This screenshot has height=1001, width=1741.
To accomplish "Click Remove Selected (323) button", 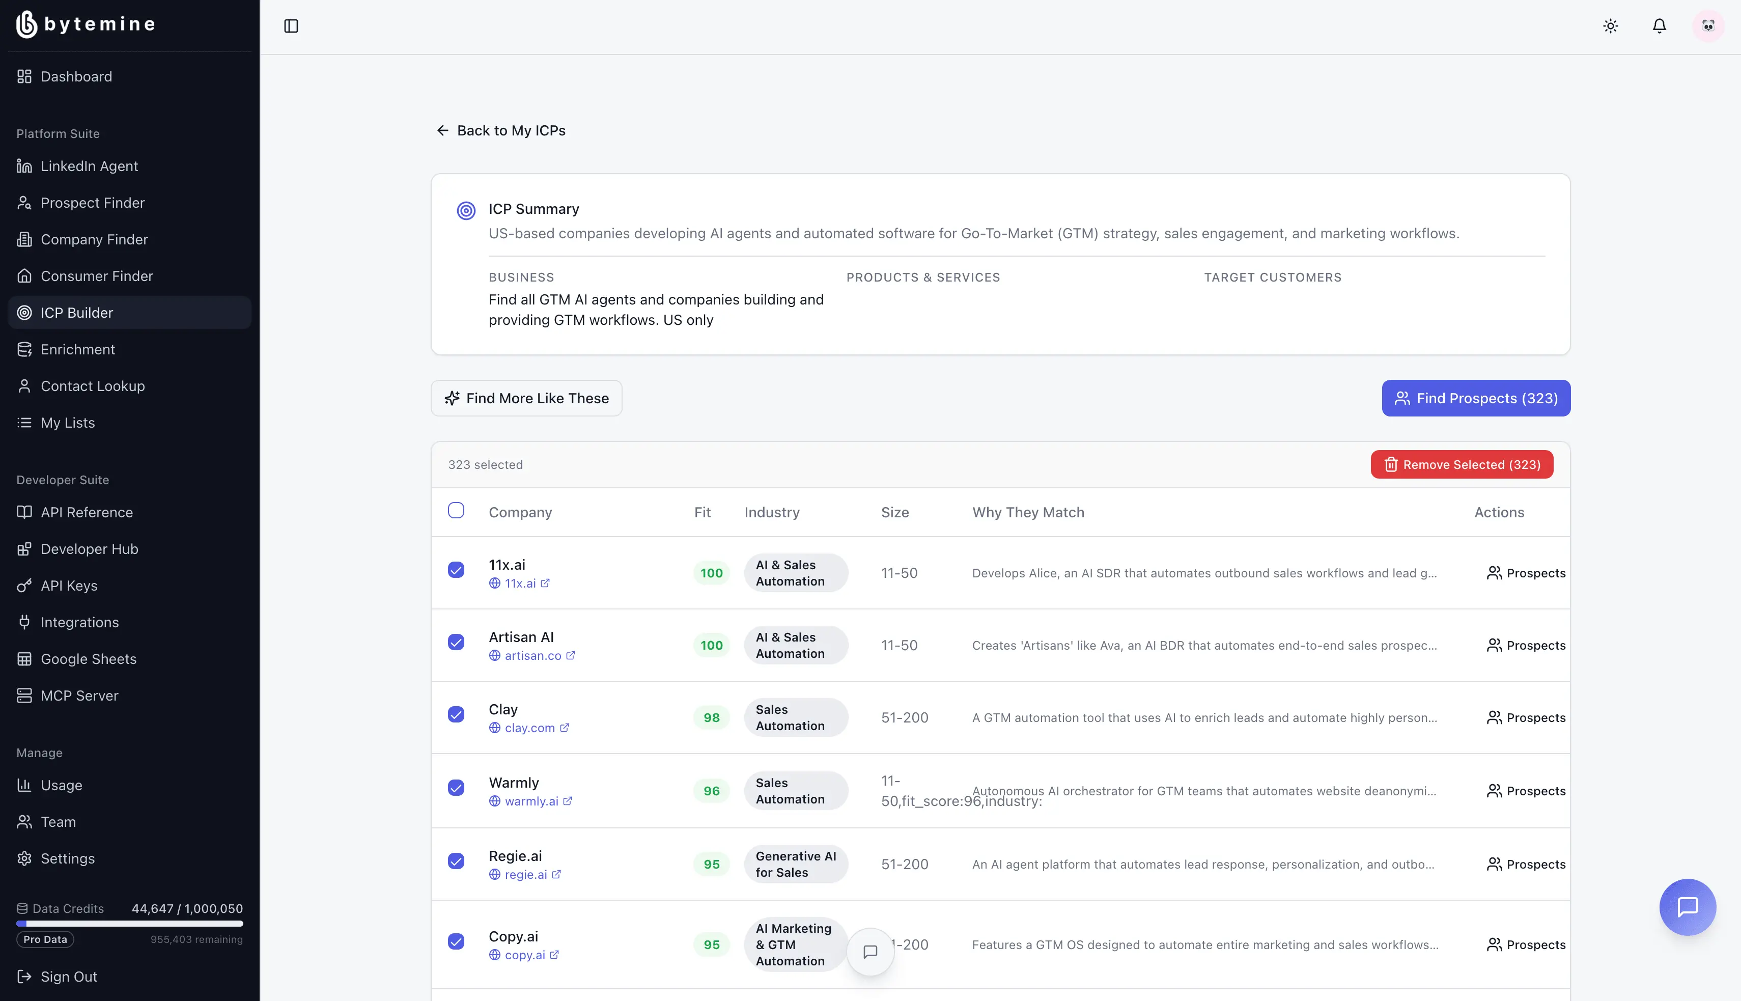I will coord(1461,465).
